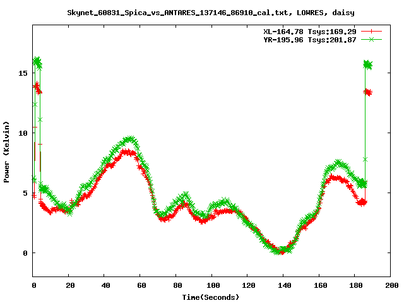Screen dimensions: 404x303
Task: Click the Power (Kelvin) y-axis label
Action: (x=6, y=152)
